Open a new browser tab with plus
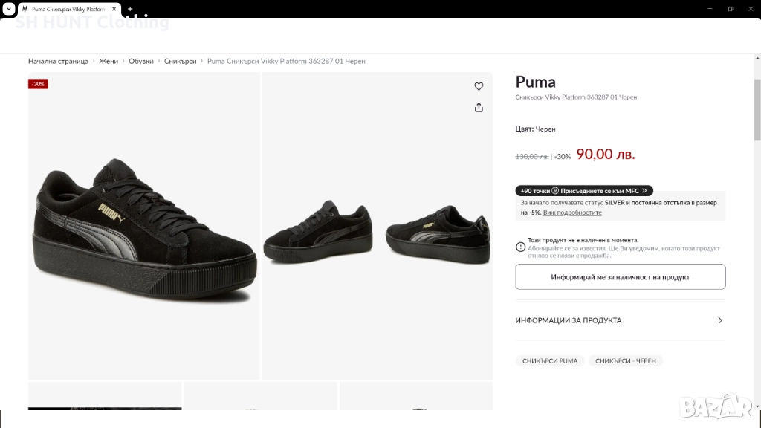 130,9
